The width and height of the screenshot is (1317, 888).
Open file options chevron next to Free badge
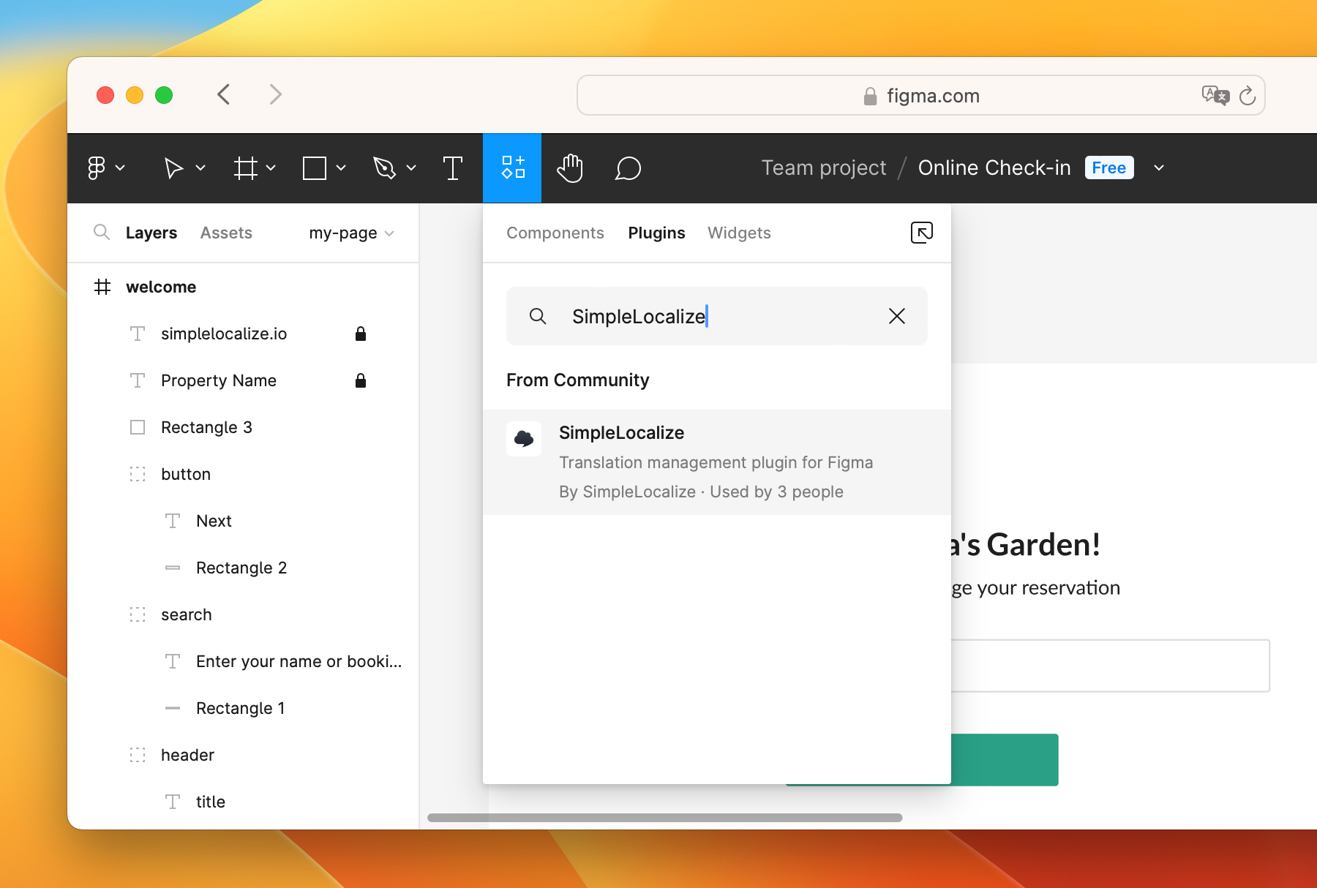1159,168
